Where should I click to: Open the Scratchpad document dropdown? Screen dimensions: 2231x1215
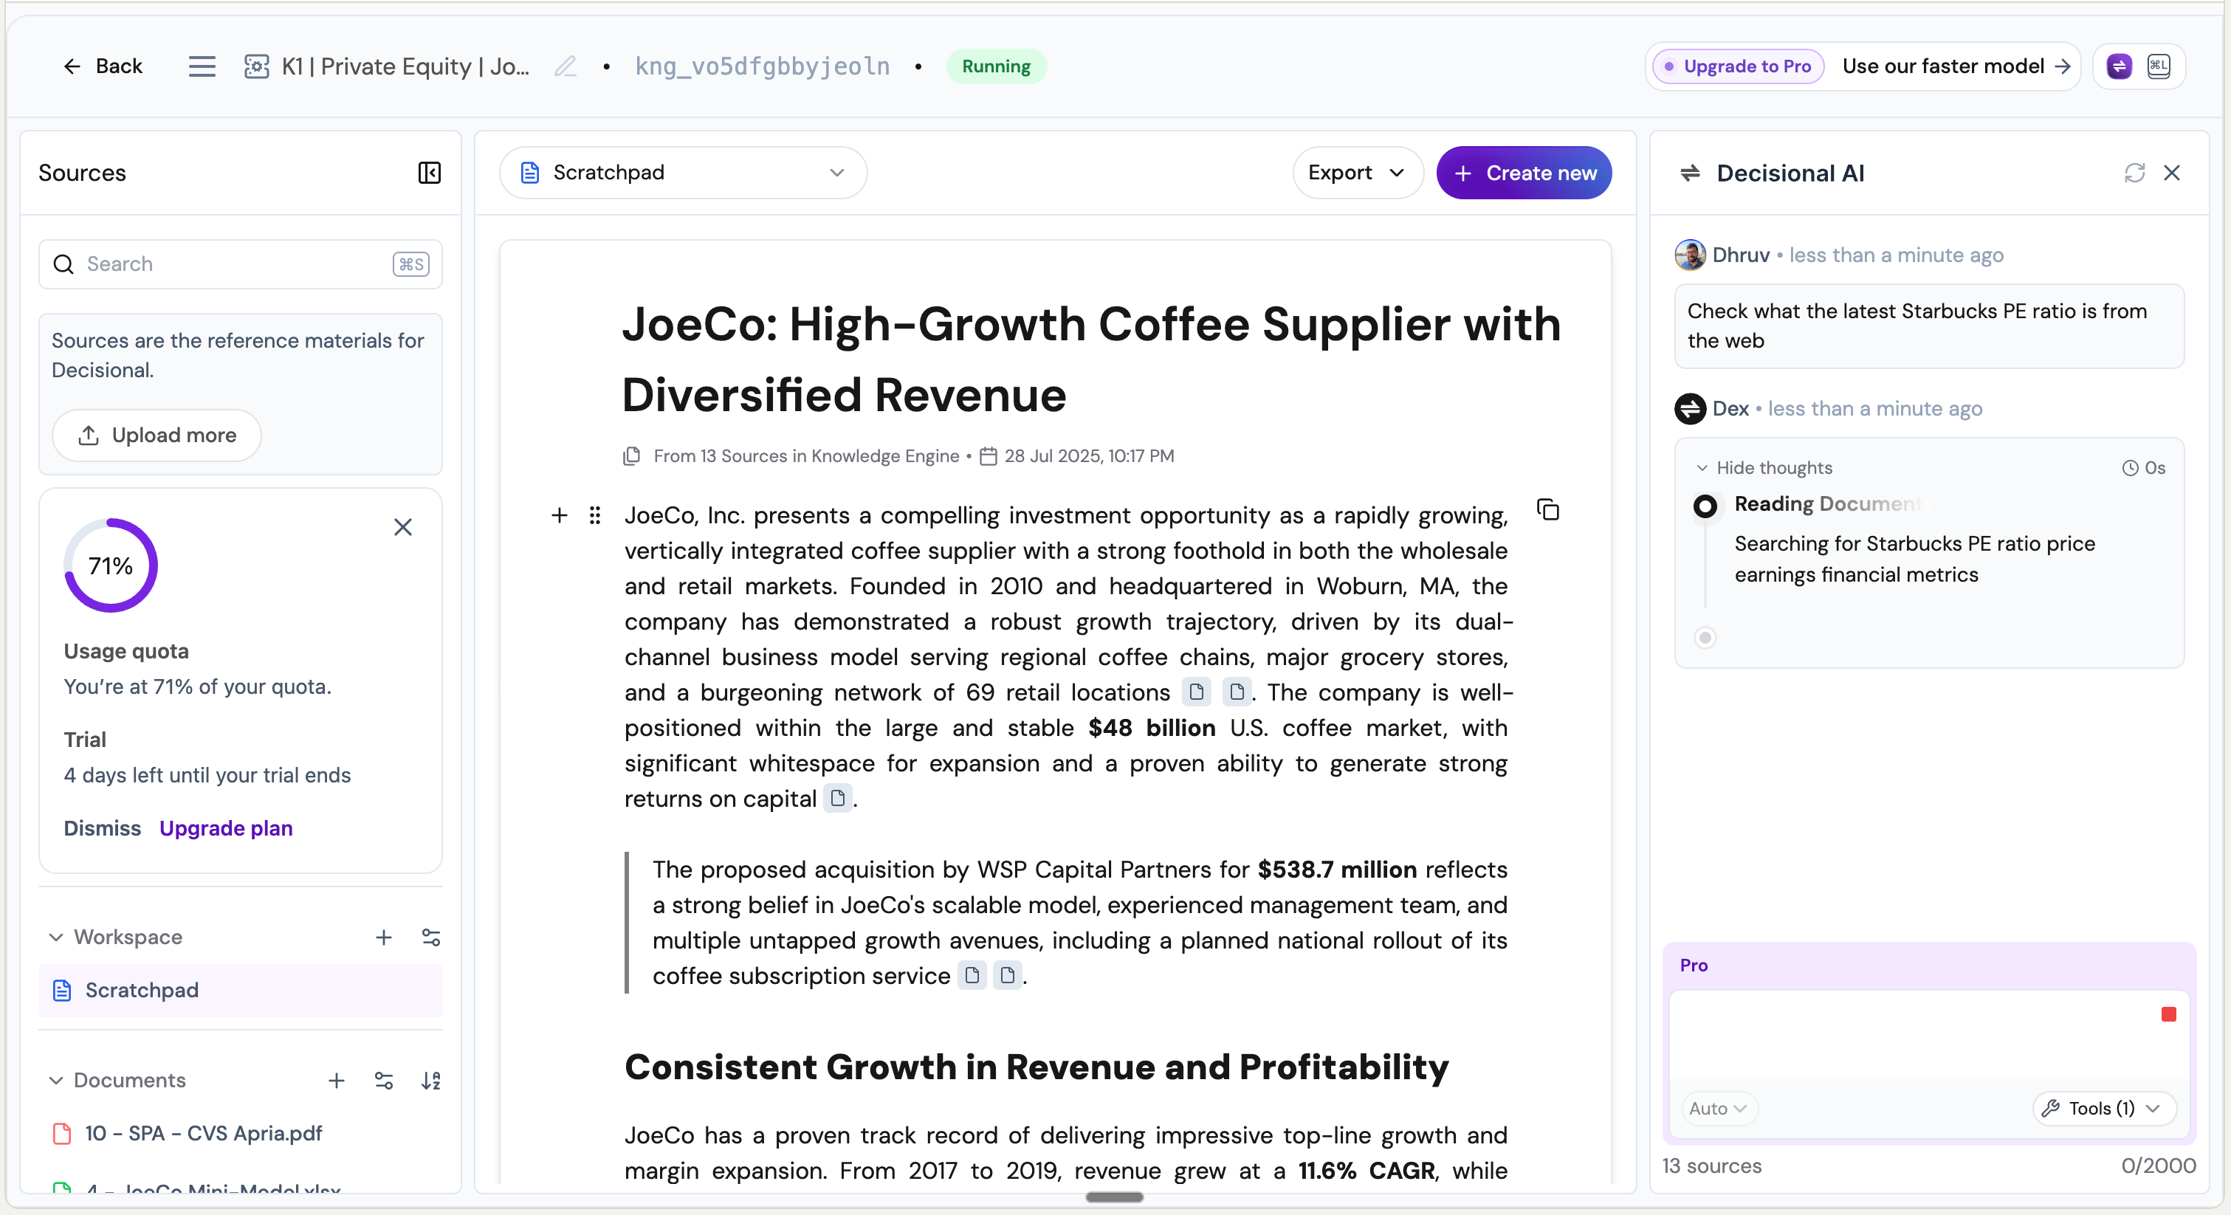(x=682, y=173)
